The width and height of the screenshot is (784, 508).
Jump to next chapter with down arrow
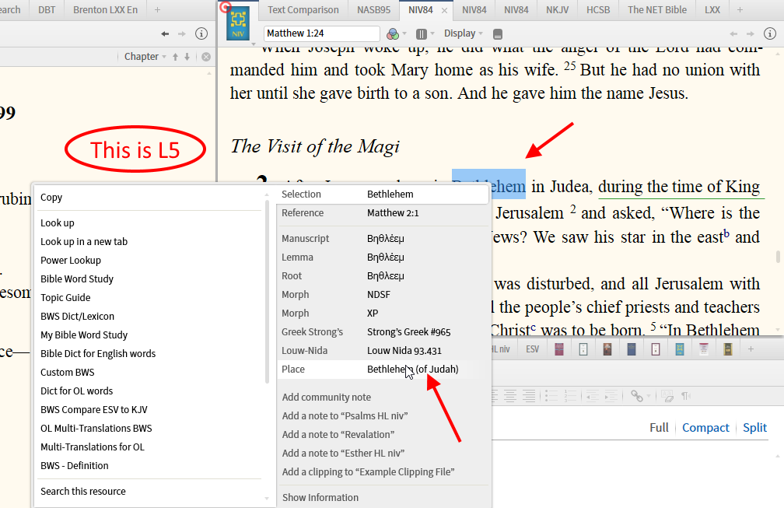pyautogui.click(x=187, y=57)
